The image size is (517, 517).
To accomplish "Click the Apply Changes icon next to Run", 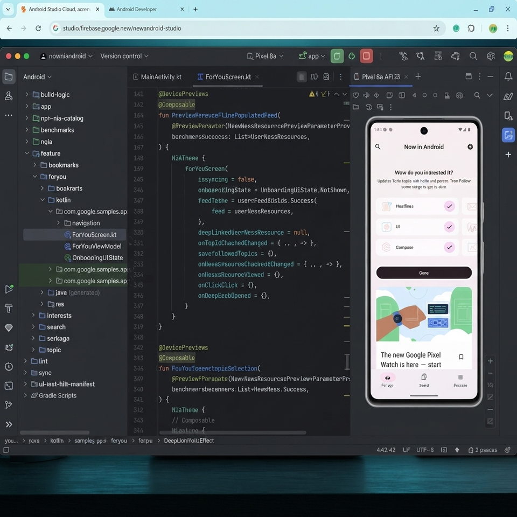I will [x=352, y=56].
